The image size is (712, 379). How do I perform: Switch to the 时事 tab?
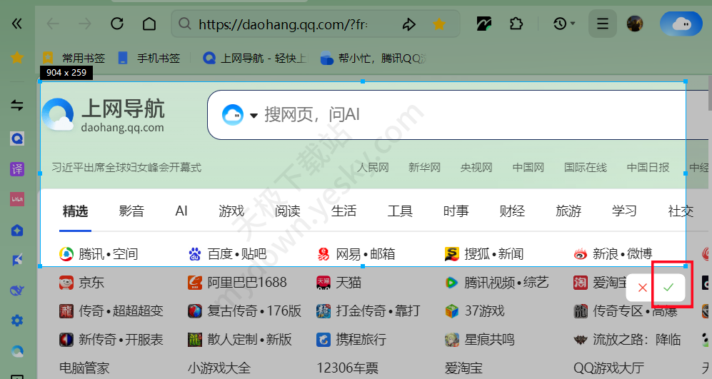click(x=456, y=211)
